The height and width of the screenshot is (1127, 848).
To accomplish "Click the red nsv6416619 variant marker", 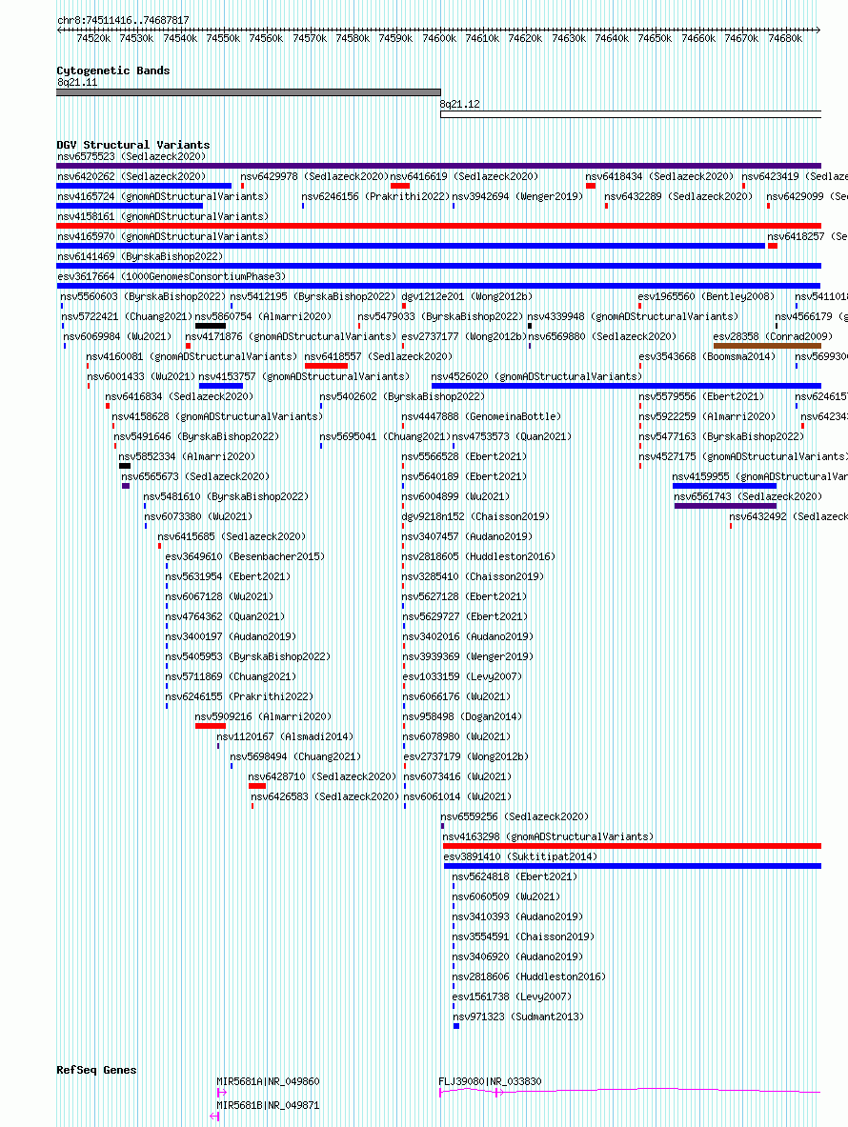I will click(400, 186).
